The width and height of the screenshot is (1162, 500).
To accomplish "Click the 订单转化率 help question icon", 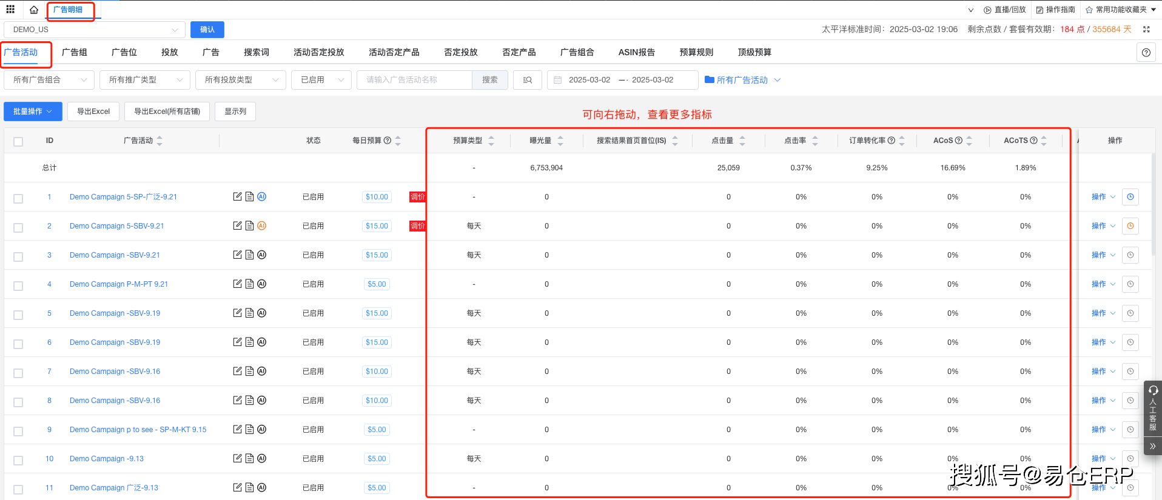I will [892, 141].
